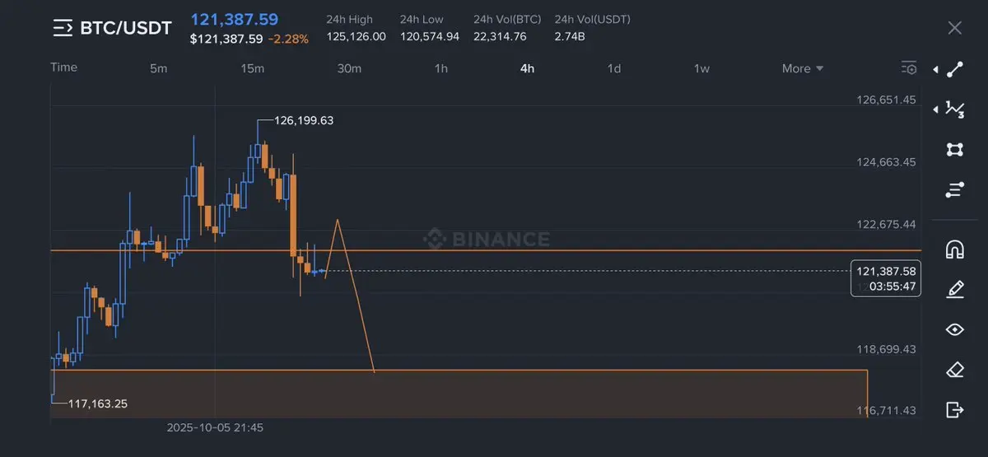Expand the More timeframes dropdown

[x=803, y=68]
